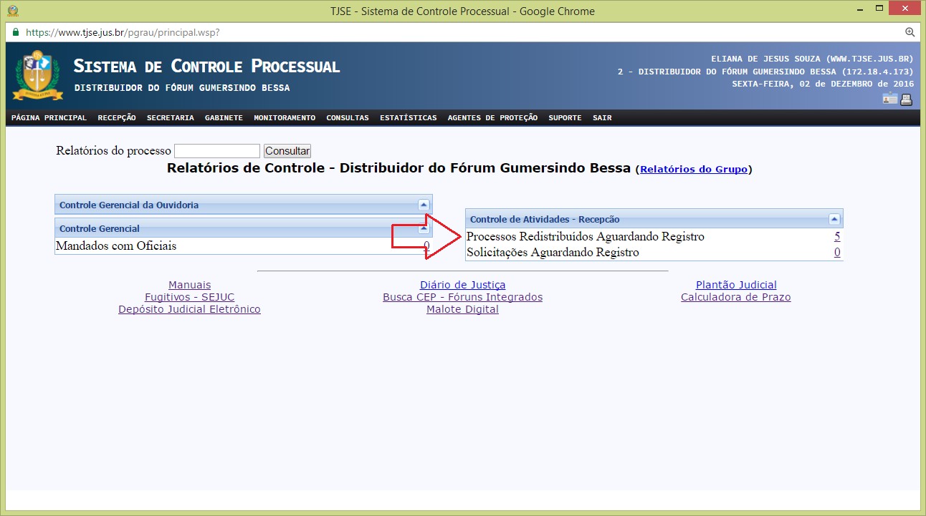Click the user ID card icon
This screenshot has height=516, width=926.
point(889,99)
